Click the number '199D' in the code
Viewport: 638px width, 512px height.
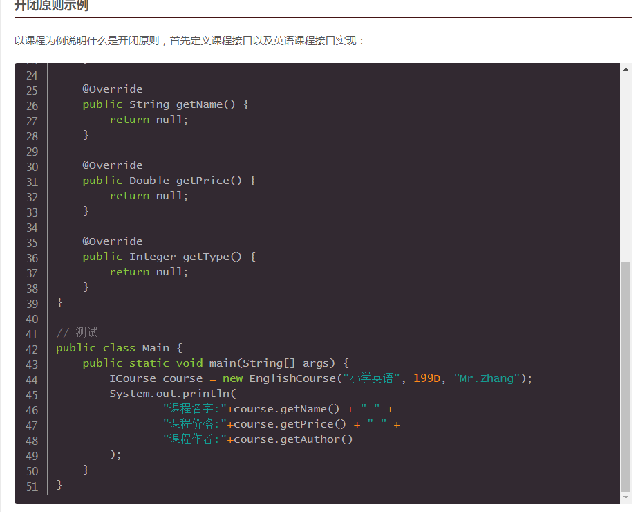[426, 378]
